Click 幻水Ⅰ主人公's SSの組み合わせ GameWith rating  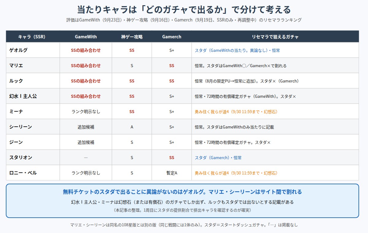coord(86,96)
